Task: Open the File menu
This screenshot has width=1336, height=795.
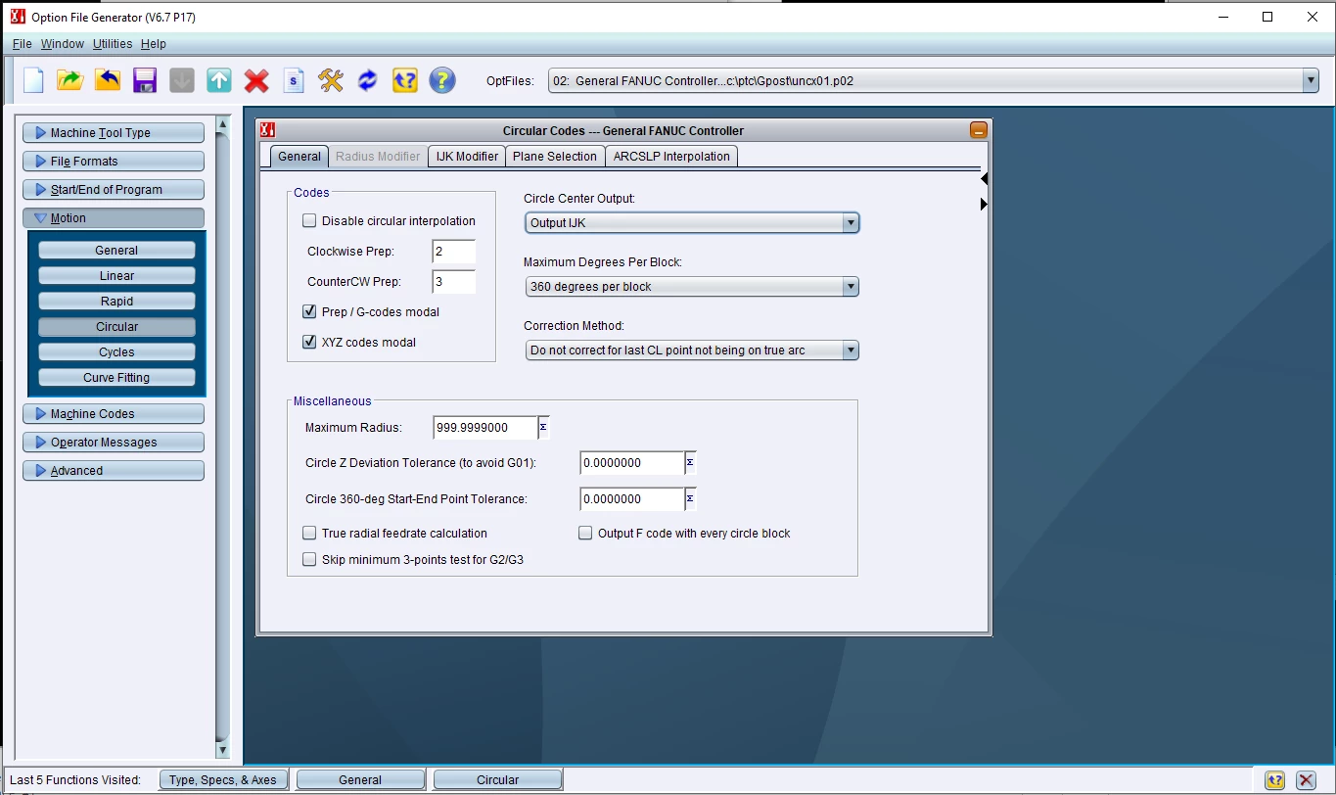Action: (22, 44)
